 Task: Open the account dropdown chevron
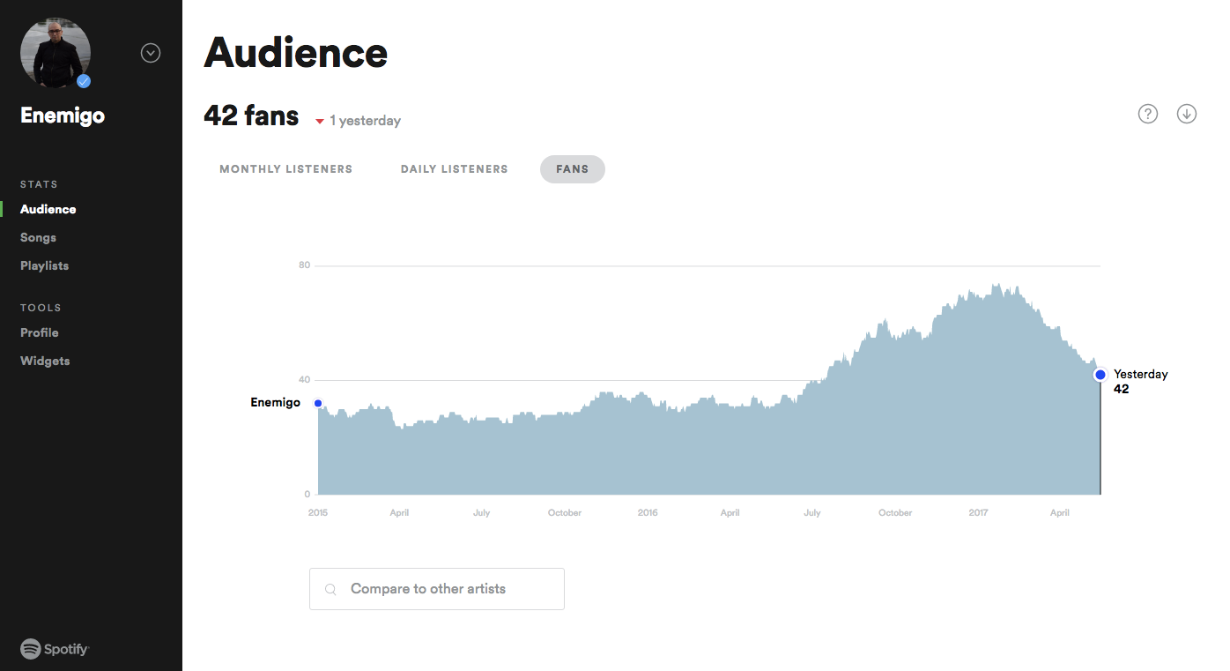pyautogui.click(x=151, y=53)
